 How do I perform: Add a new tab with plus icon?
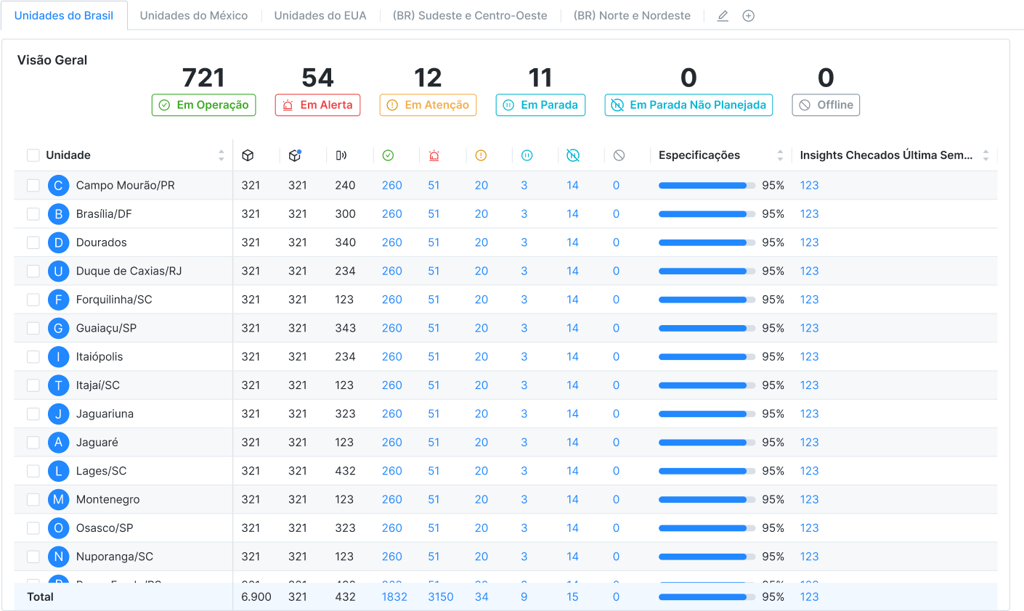tap(748, 16)
